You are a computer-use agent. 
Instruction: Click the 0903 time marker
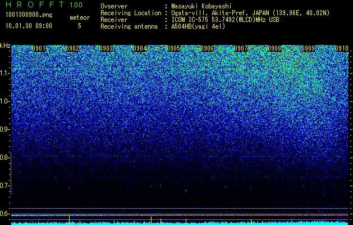click(106, 48)
